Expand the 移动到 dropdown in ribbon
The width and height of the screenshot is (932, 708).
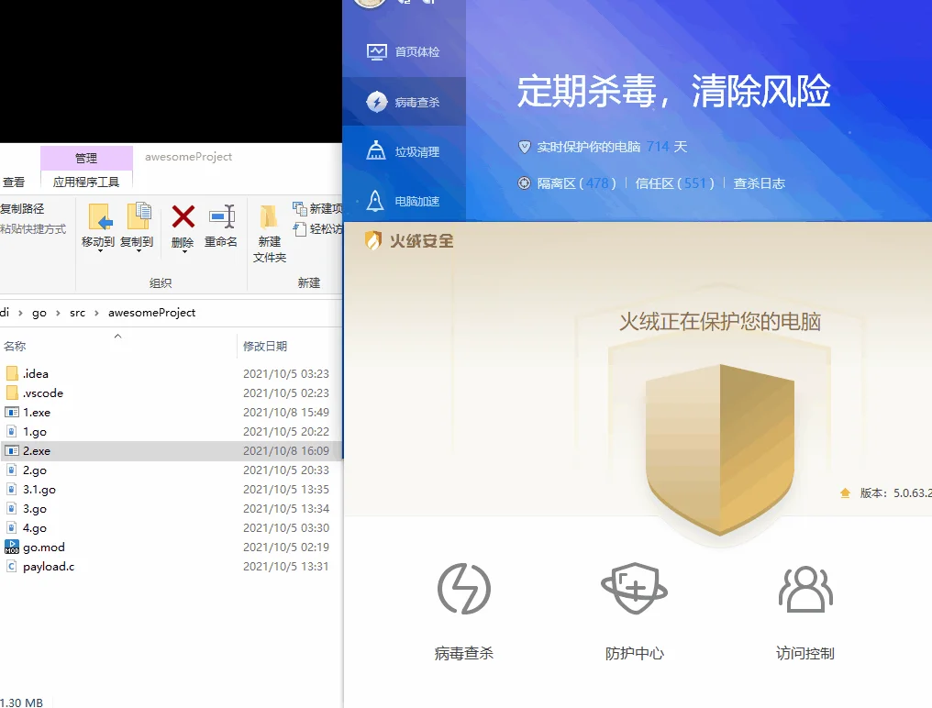pyautogui.click(x=100, y=251)
